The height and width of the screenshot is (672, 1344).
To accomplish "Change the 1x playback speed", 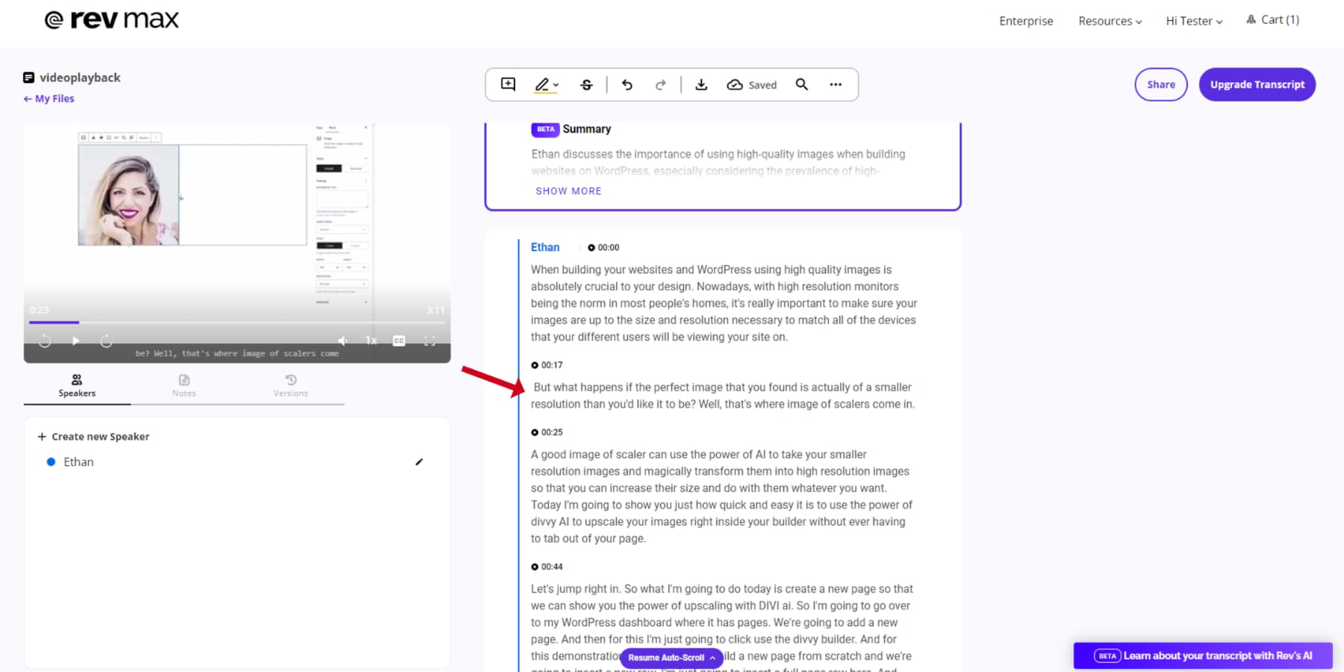I will click(370, 340).
